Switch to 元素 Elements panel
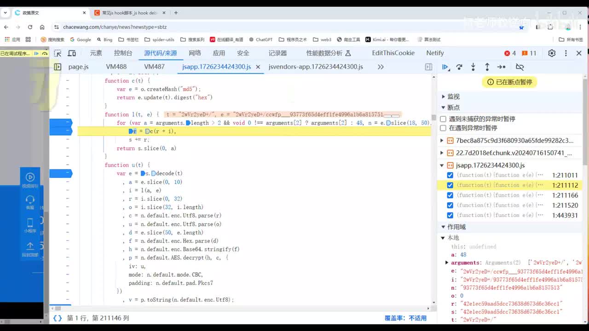589x331 pixels. coord(96,53)
